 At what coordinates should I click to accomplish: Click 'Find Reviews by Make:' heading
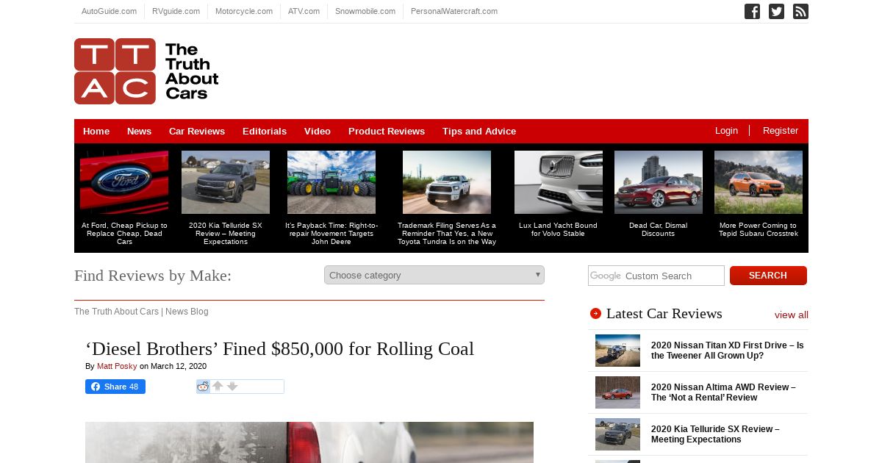(x=153, y=276)
